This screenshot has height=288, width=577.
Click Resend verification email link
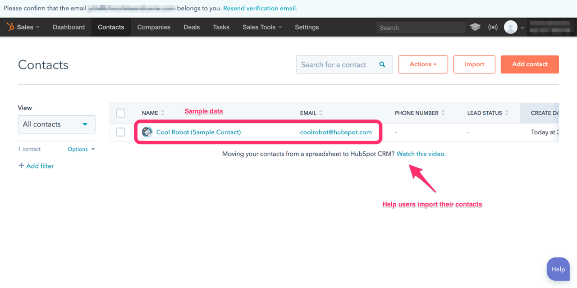coord(260,9)
